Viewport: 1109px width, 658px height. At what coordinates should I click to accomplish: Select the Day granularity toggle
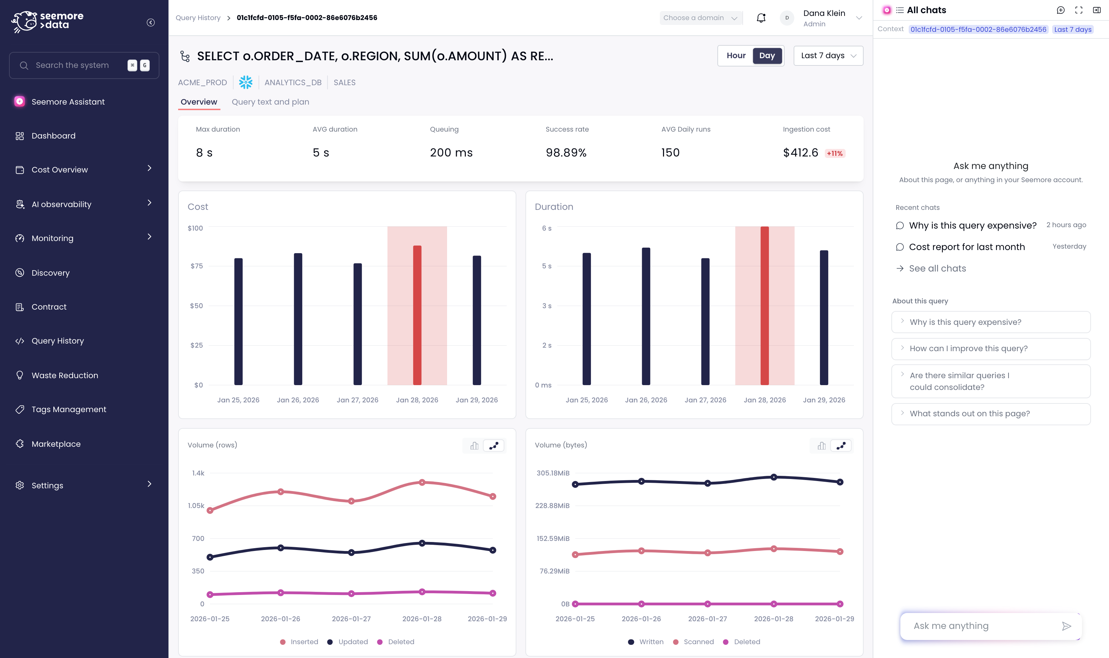click(x=767, y=55)
